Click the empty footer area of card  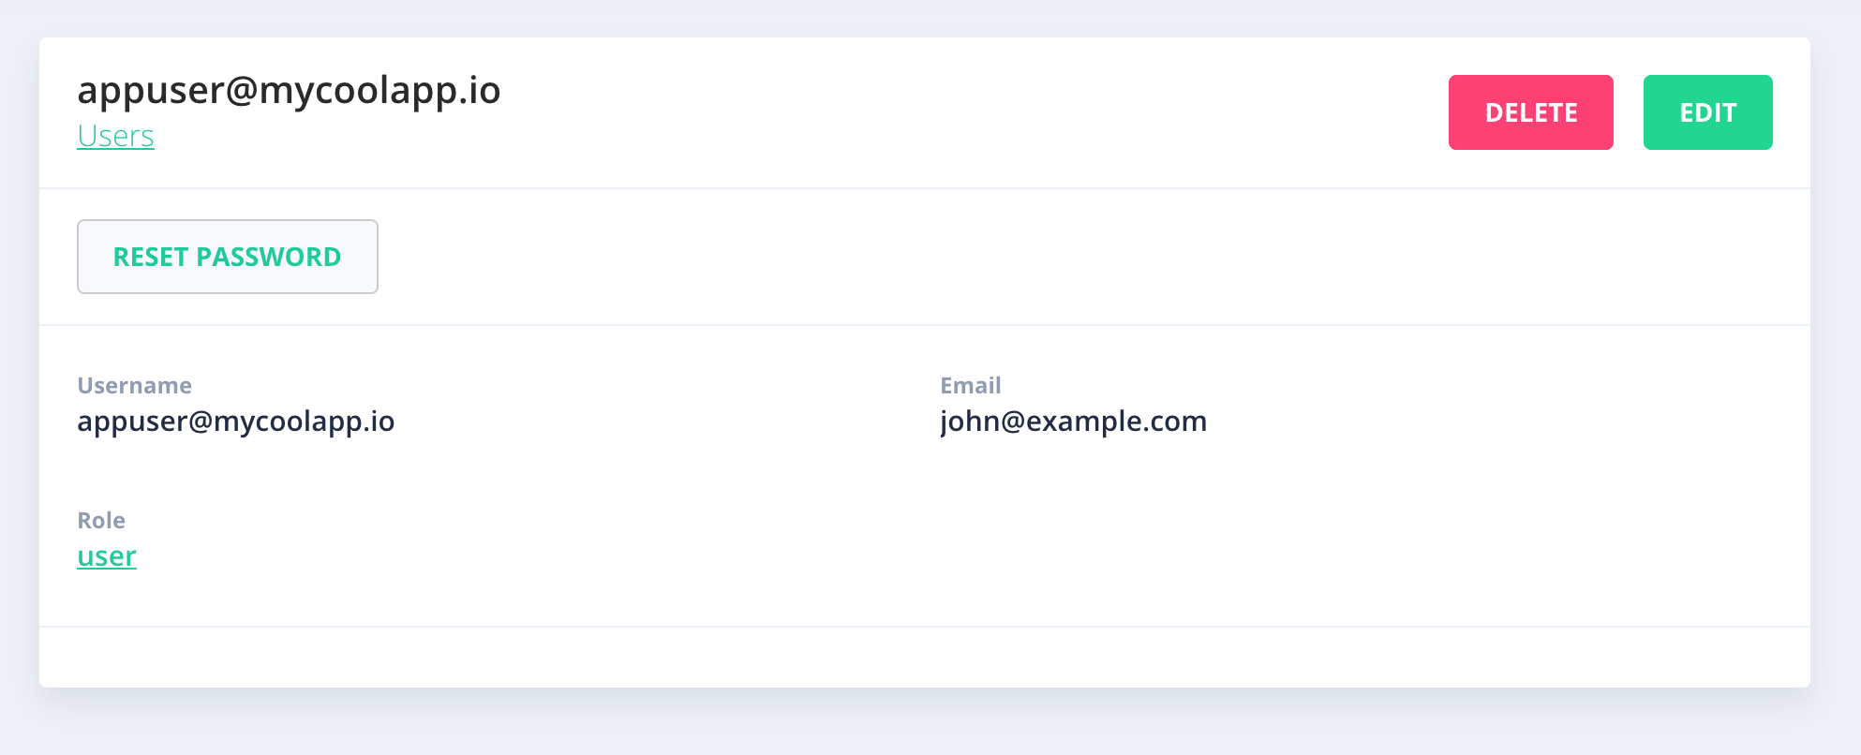point(925,658)
